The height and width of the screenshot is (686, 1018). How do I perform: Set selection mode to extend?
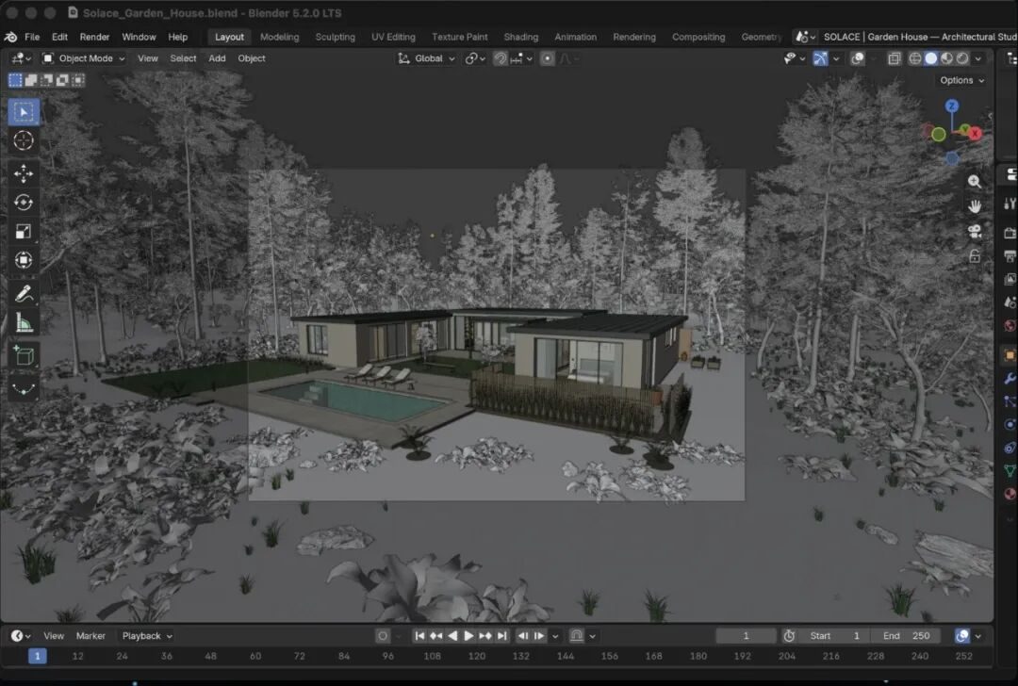30,80
